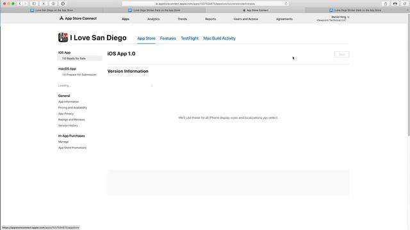Select the Features tab
The image size is (410, 230).
click(168, 38)
